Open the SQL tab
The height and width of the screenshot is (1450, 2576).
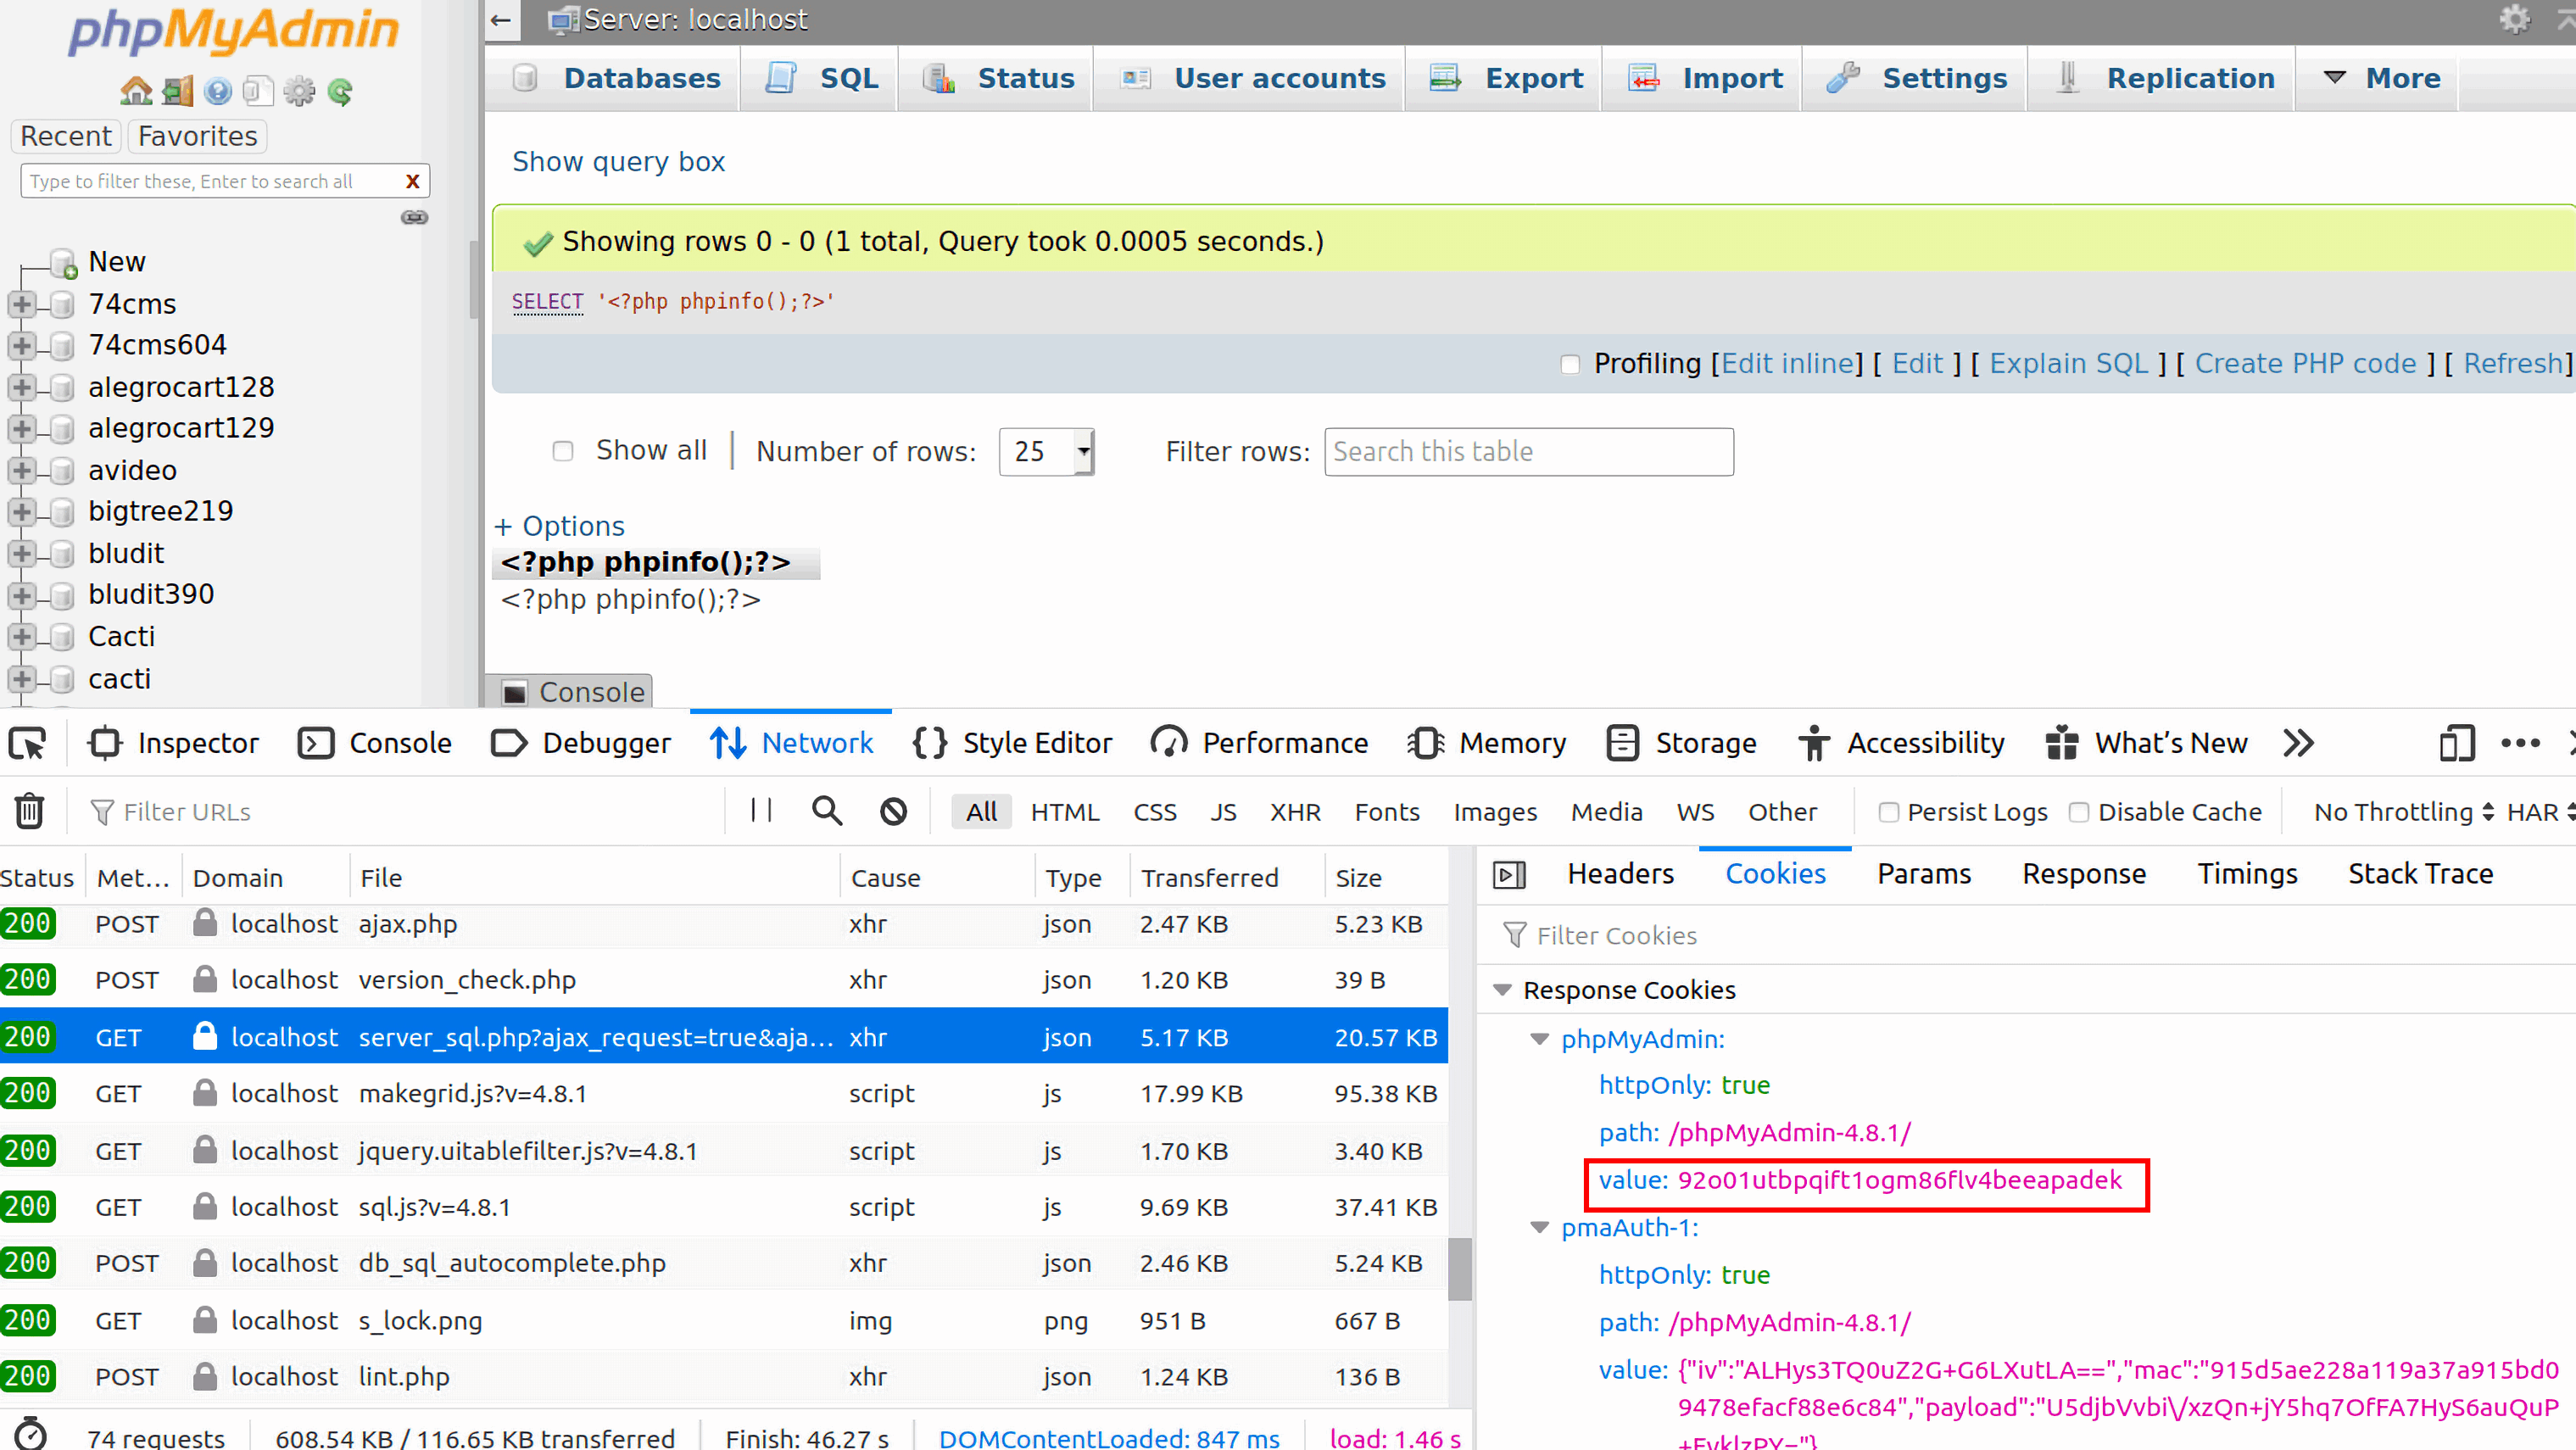822,78
